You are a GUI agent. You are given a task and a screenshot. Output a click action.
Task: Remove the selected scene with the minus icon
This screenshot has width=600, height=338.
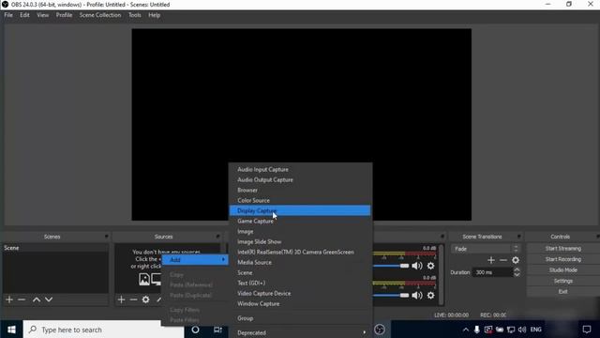coord(22,300)
